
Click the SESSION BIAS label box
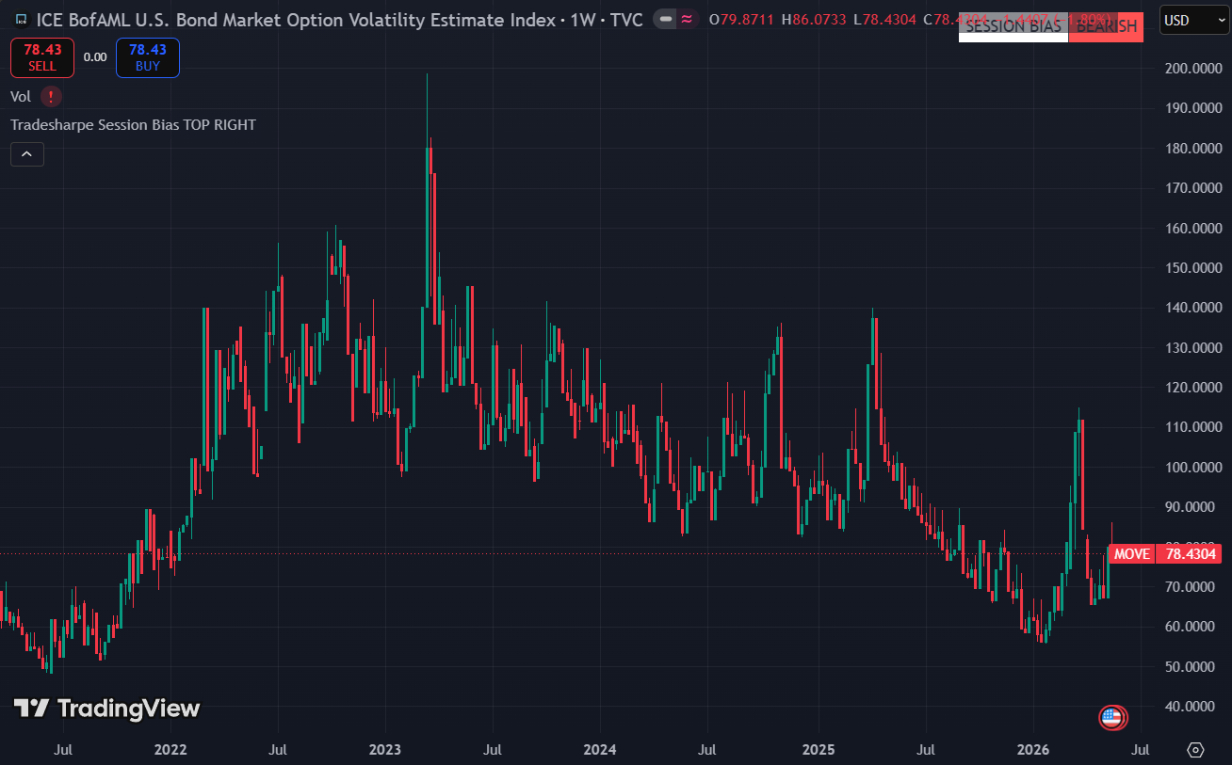[x=1013, y=26]
